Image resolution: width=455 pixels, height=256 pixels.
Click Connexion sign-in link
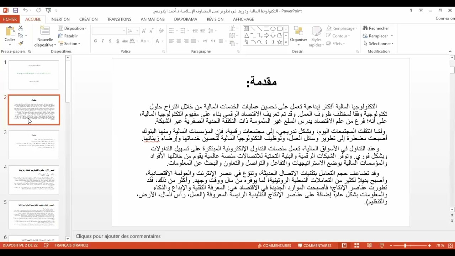coord(445,18)
